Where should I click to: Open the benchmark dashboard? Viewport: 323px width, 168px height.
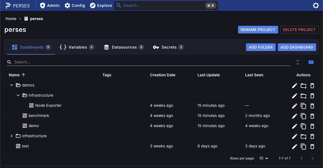pos(39,116)
